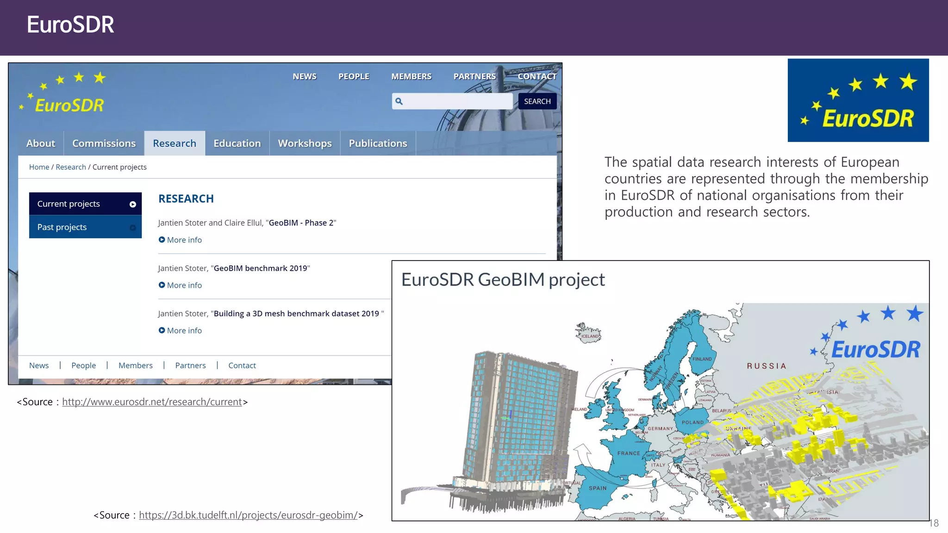Click More info text under GeoBIM benchmark 2019
The width and height of the screenshot is (948, 533).
[x=184, y=285]
